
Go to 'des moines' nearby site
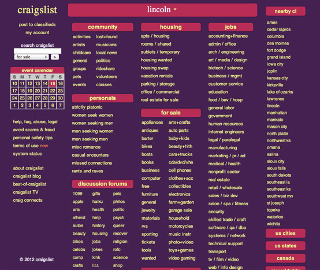coord(278,43)
